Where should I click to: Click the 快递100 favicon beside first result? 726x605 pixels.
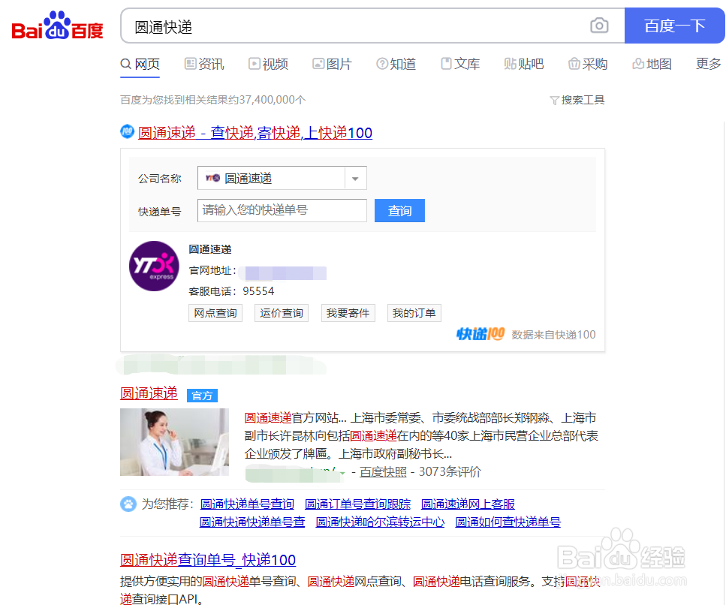[x=128, y=132]
